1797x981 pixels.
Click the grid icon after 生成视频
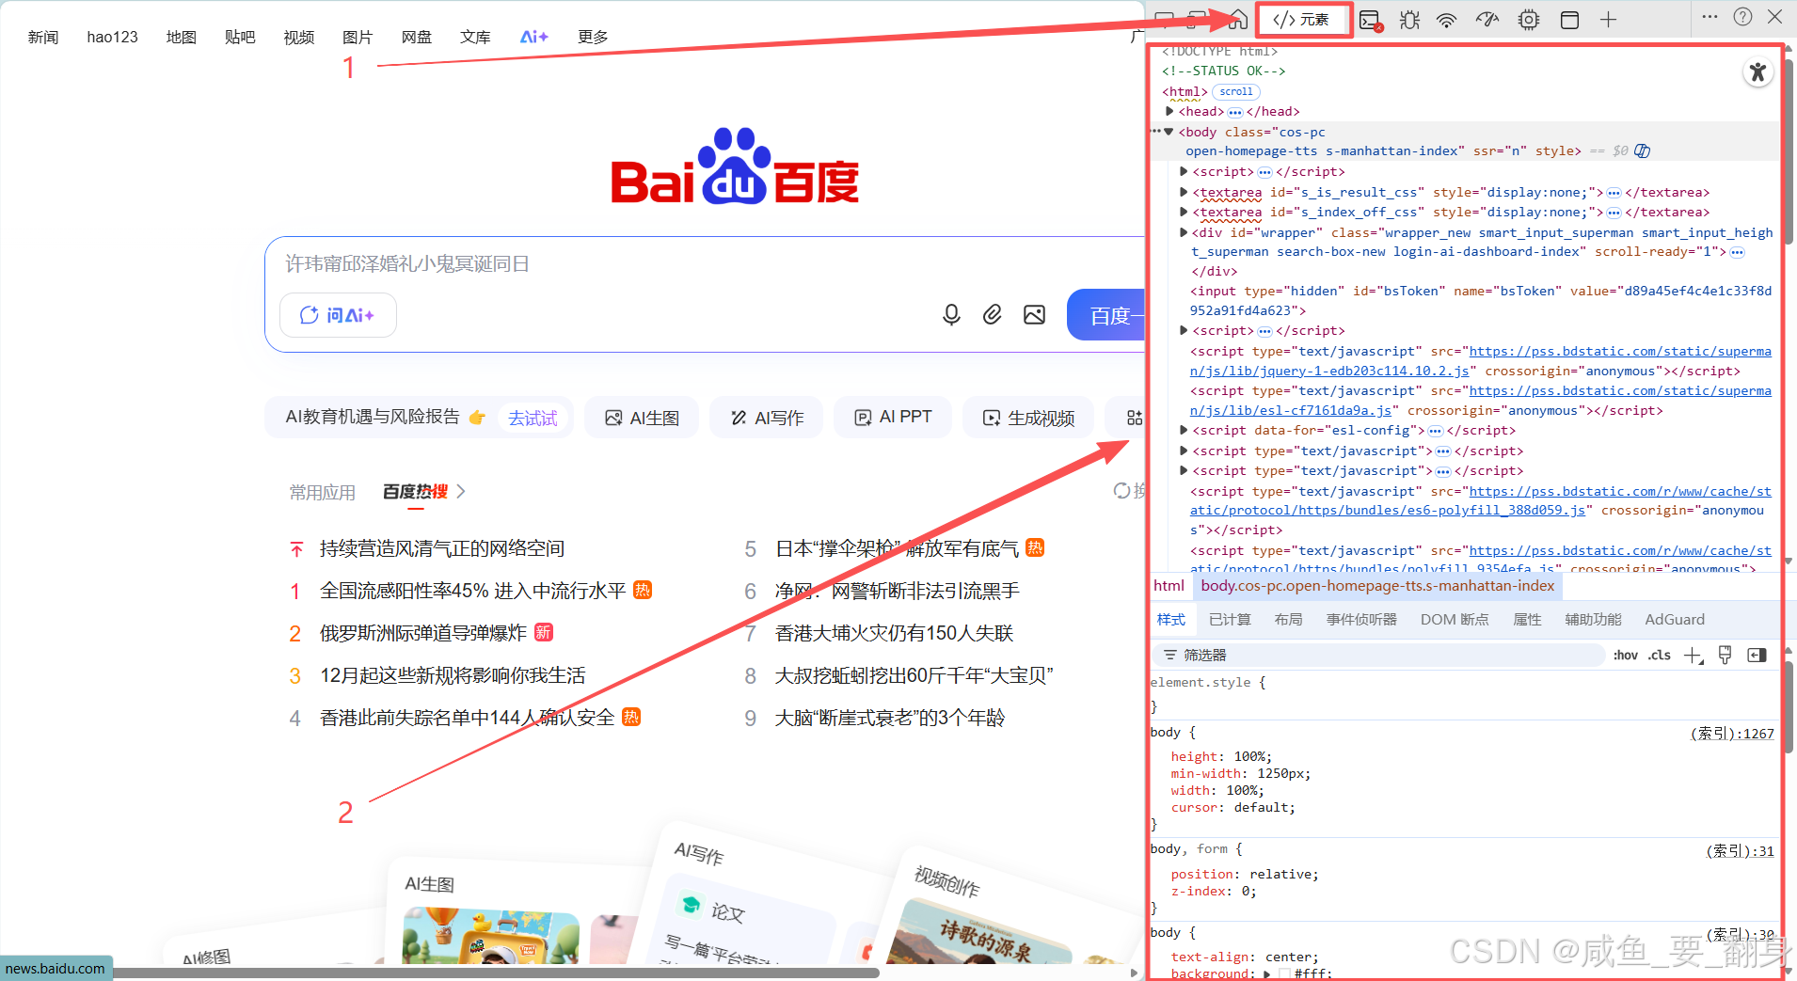click(x=1135, y=418)
